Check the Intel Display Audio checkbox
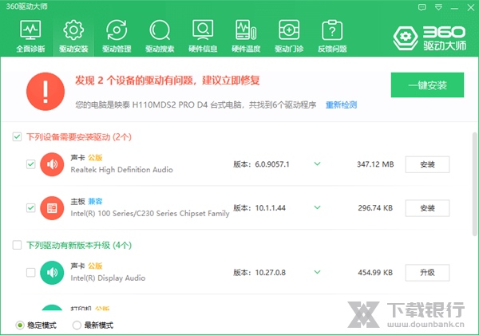The width and height of the screenshot is (479, 335). [30, 273]
